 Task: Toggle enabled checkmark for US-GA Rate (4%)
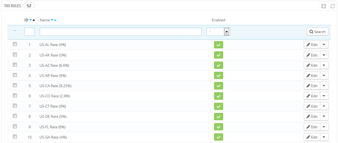coord(218,137)
